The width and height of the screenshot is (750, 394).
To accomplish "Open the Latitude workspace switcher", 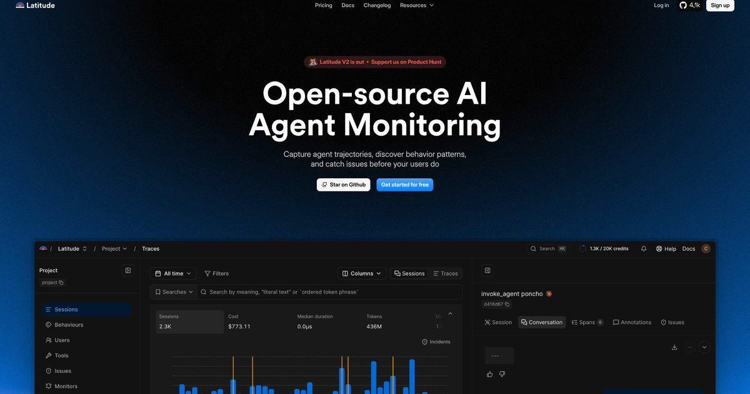I will 72,249.
